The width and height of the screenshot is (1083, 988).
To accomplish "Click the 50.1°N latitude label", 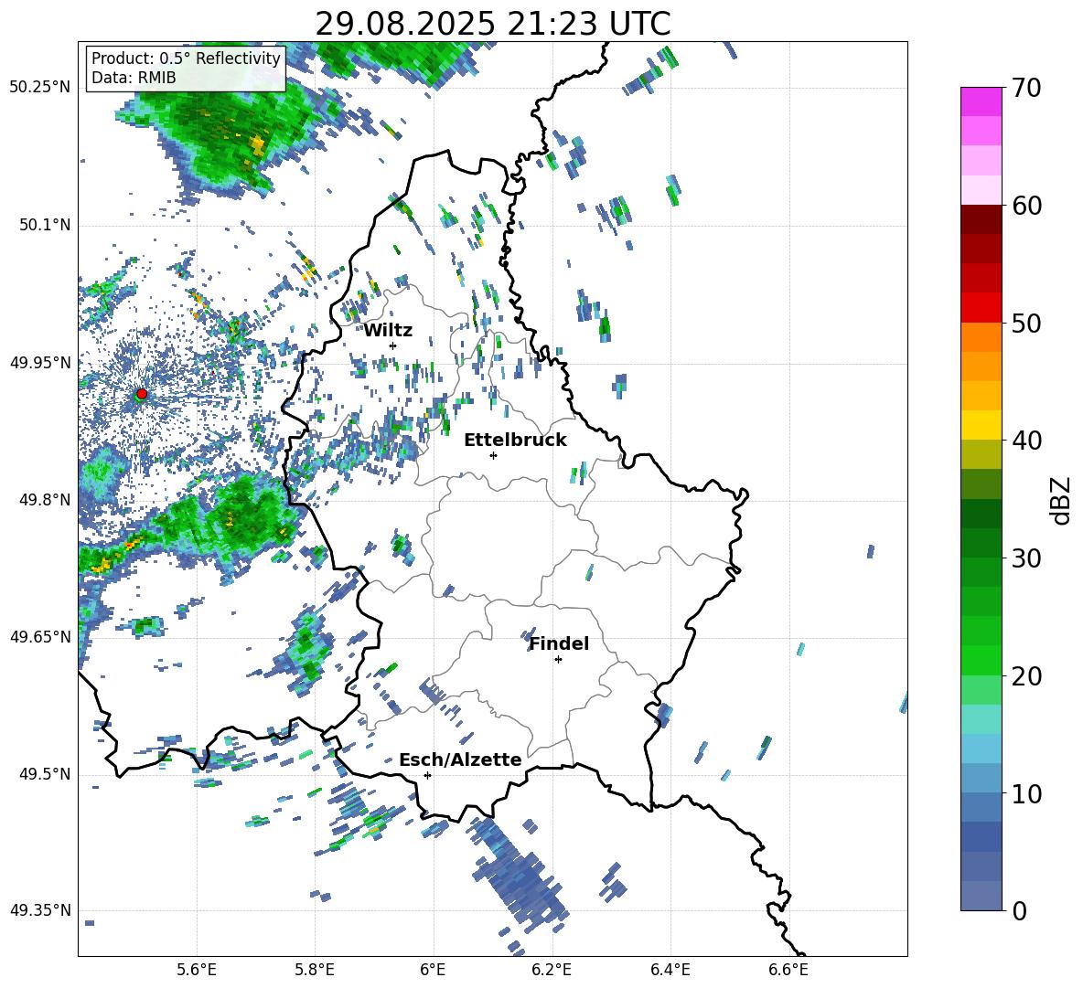I will 45,226.
